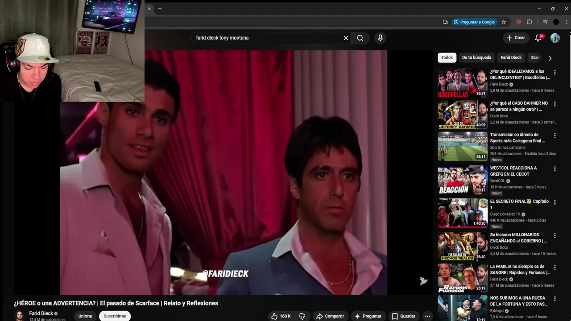Click the Scarface video player
Image resolution: width=571 pixels, height=321 pixels.
point(223,173)
